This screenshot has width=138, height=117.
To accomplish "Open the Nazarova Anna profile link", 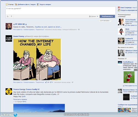I will tap(129, 90).
